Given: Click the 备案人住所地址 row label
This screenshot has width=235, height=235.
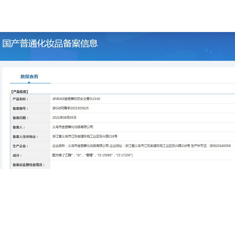Looking at the screenshot, I should coord(25,137).
